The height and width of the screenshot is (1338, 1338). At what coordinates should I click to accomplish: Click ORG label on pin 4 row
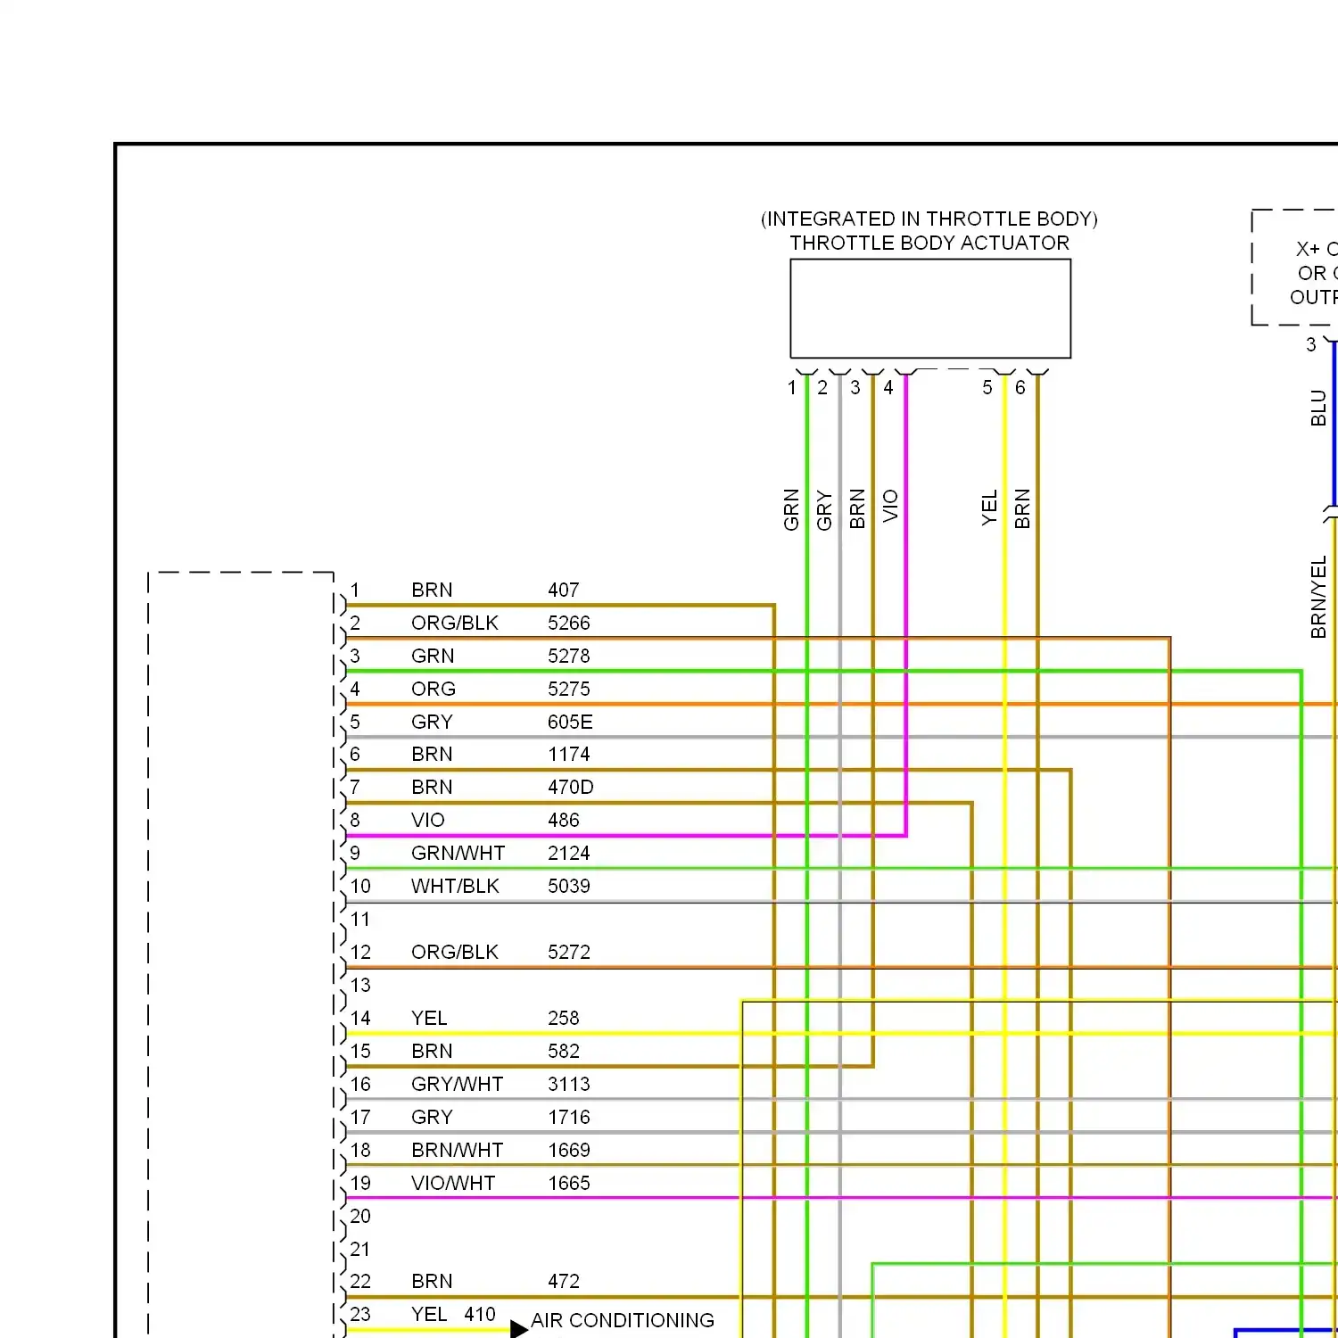pos(434,690)
